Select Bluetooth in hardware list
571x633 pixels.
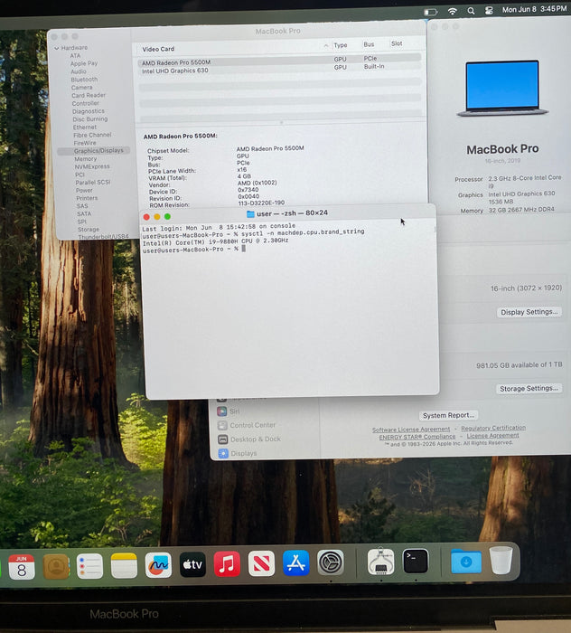tap(84, 80)
